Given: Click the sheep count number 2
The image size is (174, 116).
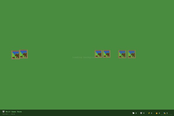Looking at the screenshot, I should pyautogui.click(x=136, y=113).
